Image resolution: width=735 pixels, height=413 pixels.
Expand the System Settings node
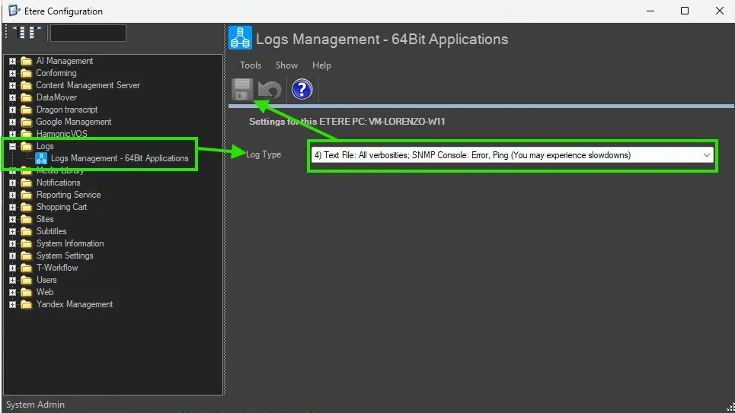click(x=12, y=256)
